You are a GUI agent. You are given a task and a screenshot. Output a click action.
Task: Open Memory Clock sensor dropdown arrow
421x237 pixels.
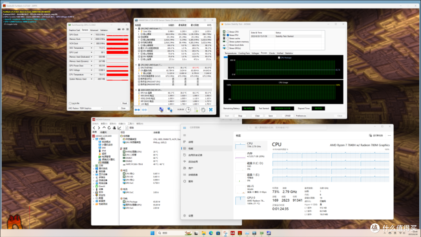(91, 39)
